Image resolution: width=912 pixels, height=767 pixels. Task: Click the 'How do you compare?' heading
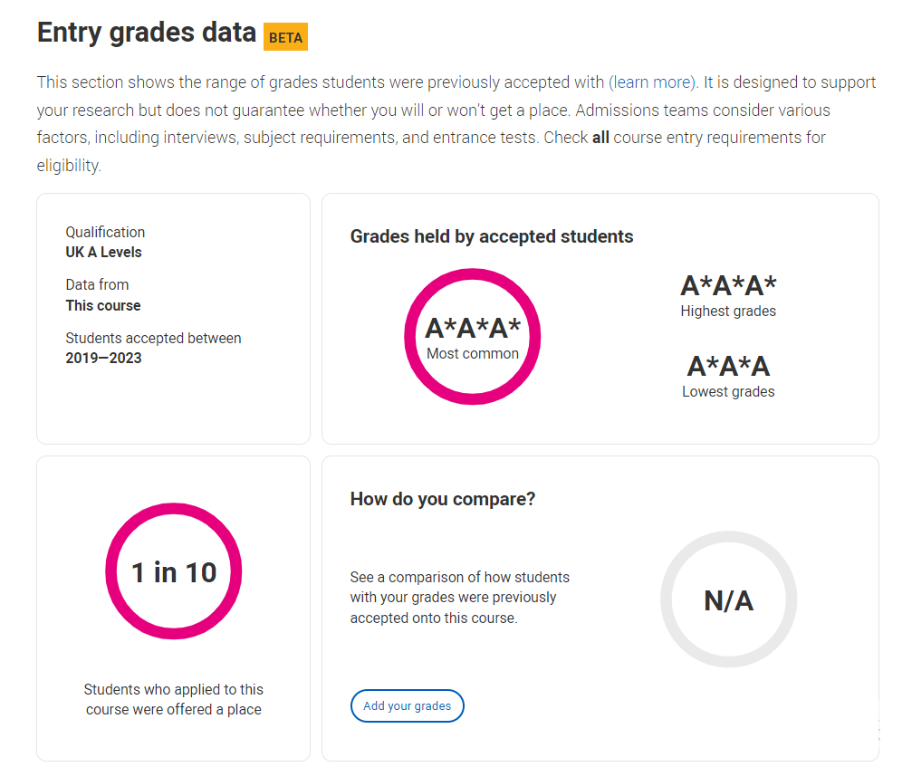443,499
